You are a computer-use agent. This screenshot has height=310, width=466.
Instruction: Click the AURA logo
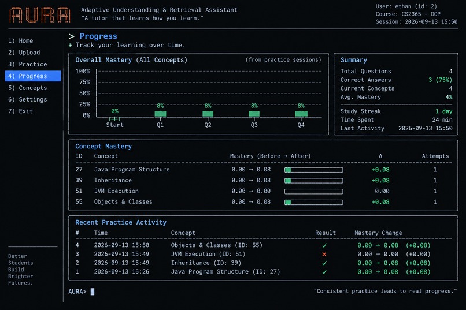click(40, 14)
